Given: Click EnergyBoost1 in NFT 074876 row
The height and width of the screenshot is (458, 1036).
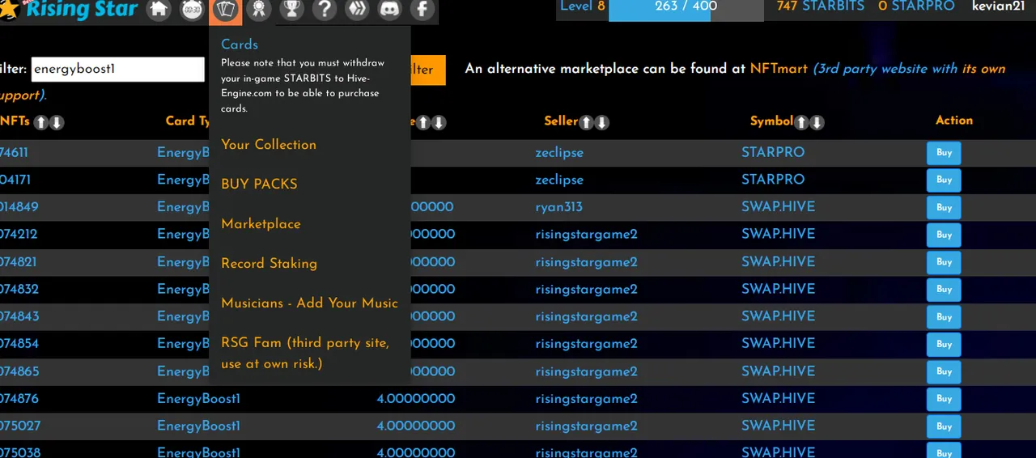Looking at the screenshot, I should click(198, 399).
